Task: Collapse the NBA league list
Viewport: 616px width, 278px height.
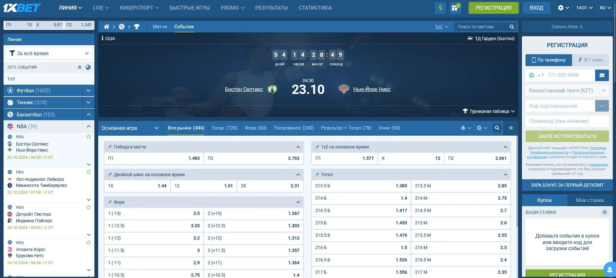Action: tap(88, 126)
